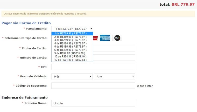Open the 'O que é isto?' link
The image size is (197, 112).
click(145, 86)
